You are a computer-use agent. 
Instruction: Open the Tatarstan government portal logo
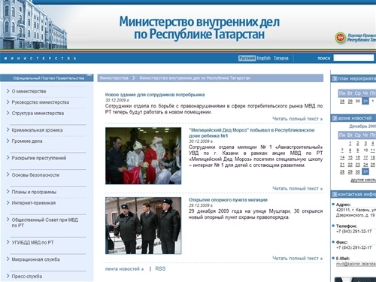click(x=356, y=38)
